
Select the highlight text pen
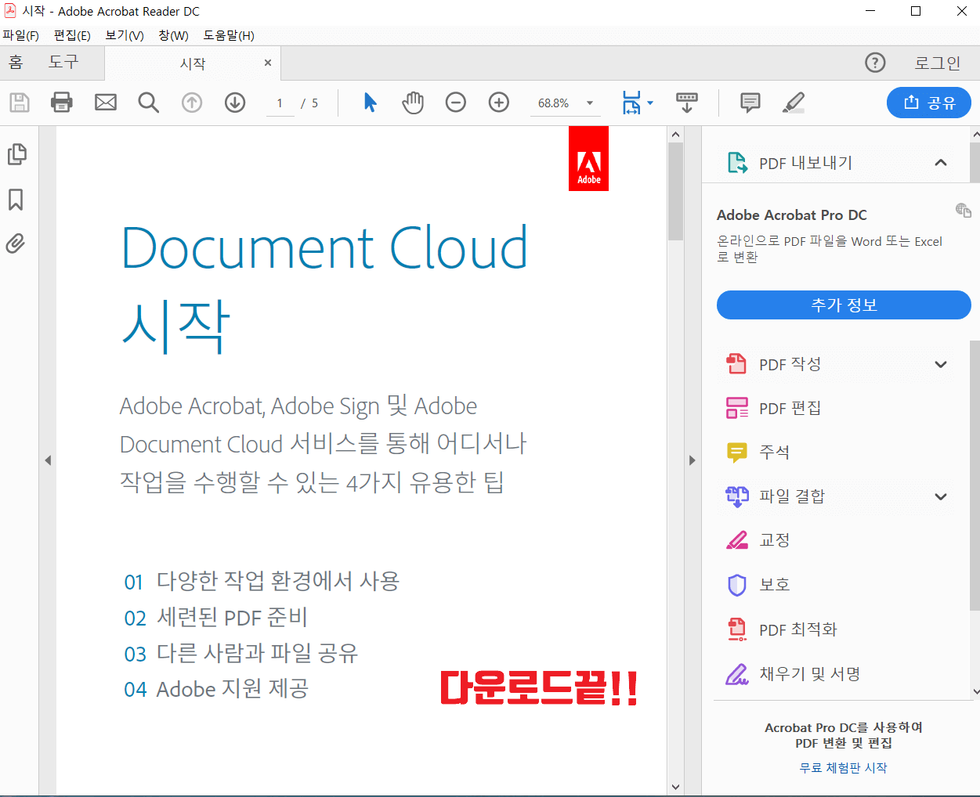(794, 103)
